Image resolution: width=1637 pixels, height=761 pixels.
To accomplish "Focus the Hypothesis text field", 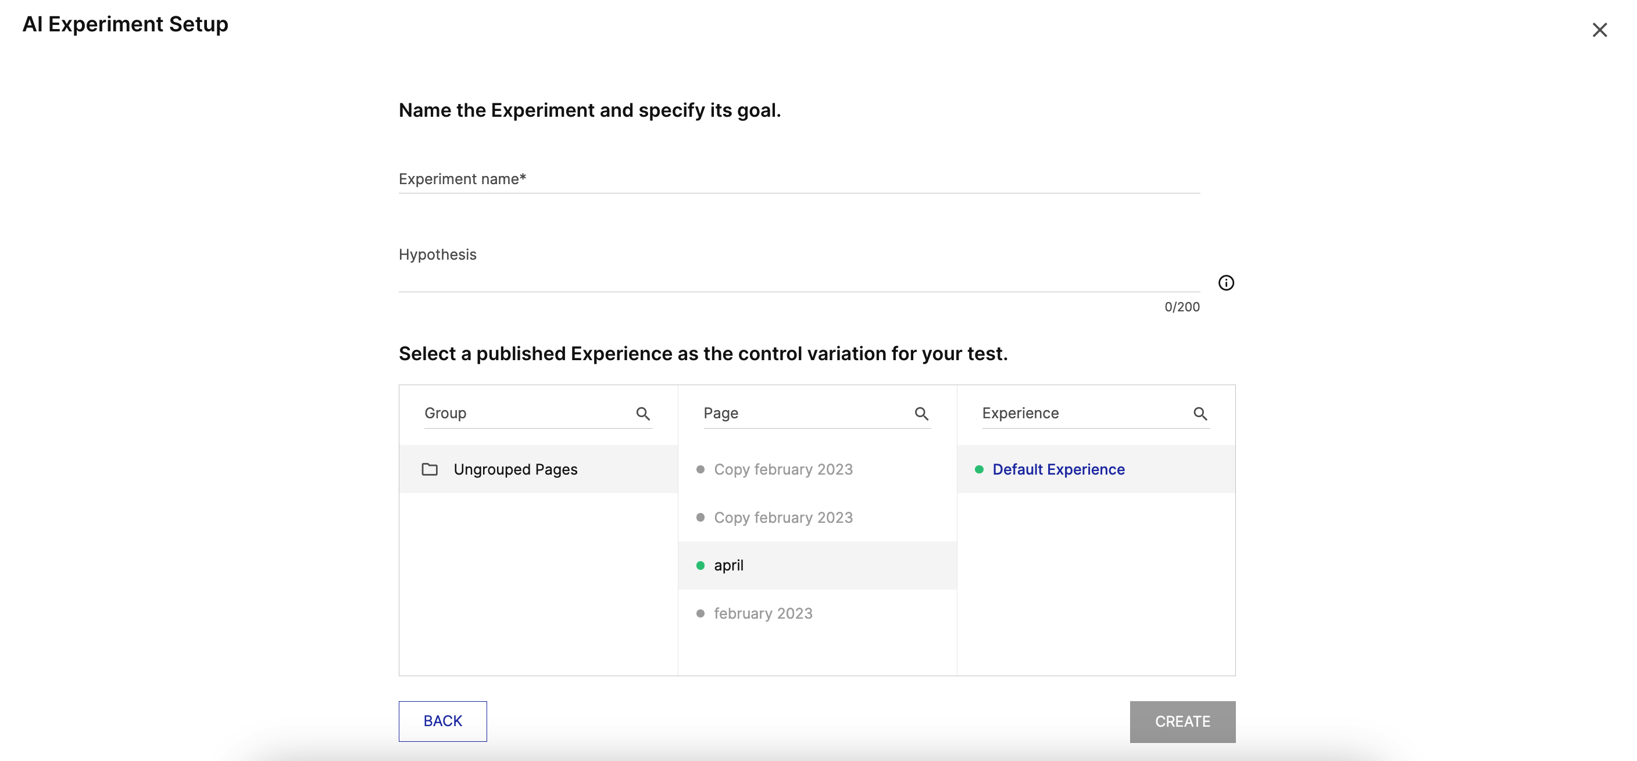I will (799, 270).
